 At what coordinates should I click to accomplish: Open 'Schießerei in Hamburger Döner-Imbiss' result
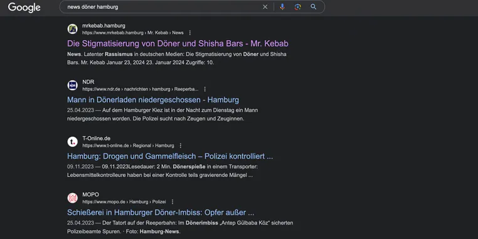[x=161, y=213]
